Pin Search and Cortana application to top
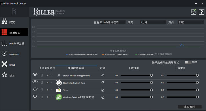The height and width of the screenshot is (111, 206). coord(42,75)
